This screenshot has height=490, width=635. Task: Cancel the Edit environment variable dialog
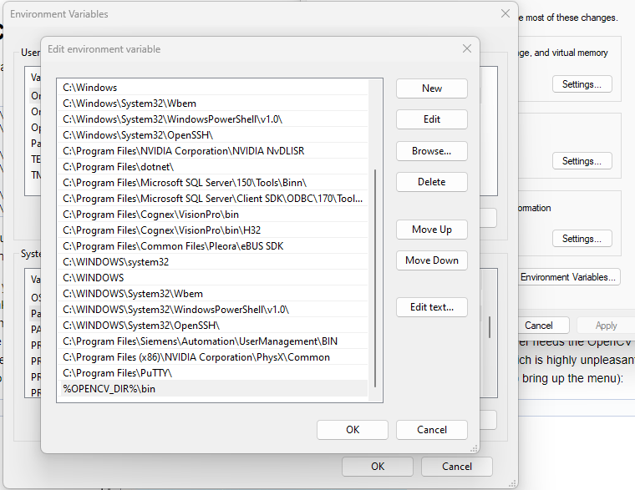click(431, 430)
